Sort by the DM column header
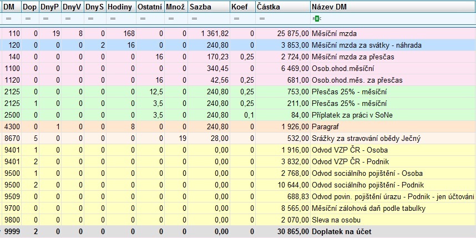The image size is (476, 238). 11,7
